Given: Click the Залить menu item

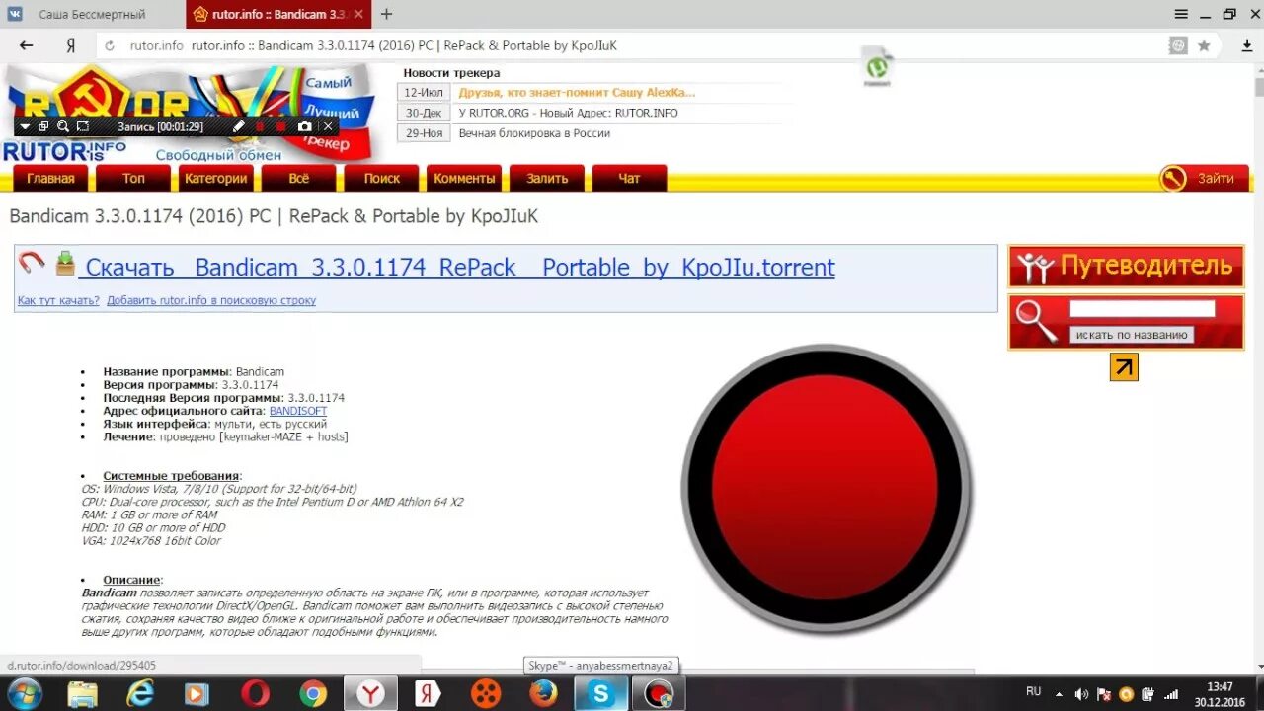Looking at the screenshot, I should point(547,179).
